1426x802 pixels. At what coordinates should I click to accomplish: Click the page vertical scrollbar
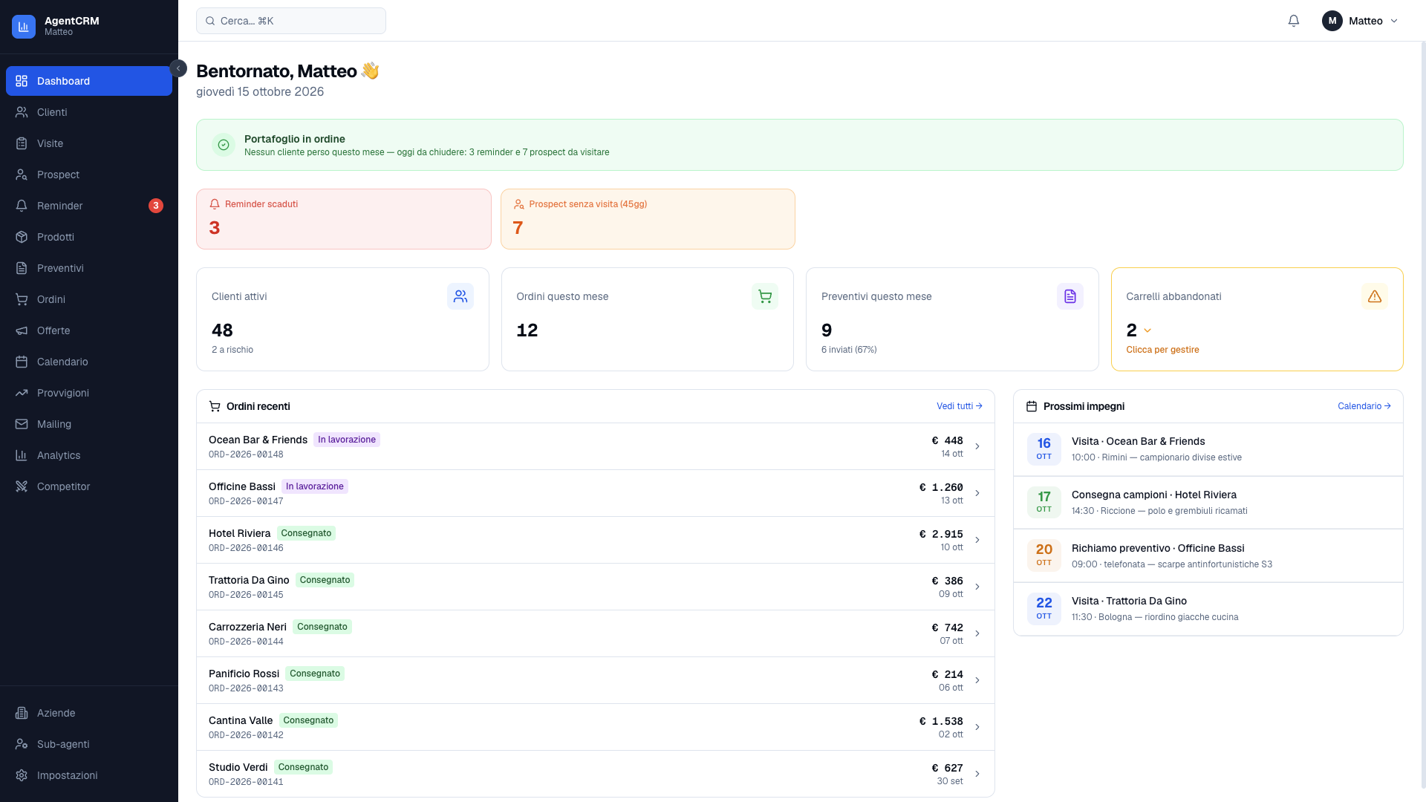click(1423, 416)
